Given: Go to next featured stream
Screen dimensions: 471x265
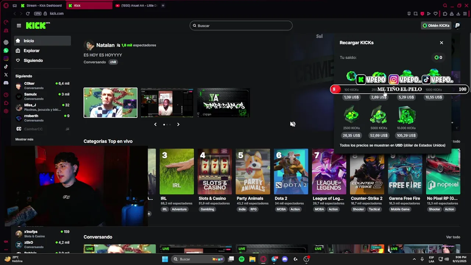Looking at the screenshot, I should coord(178,124).
